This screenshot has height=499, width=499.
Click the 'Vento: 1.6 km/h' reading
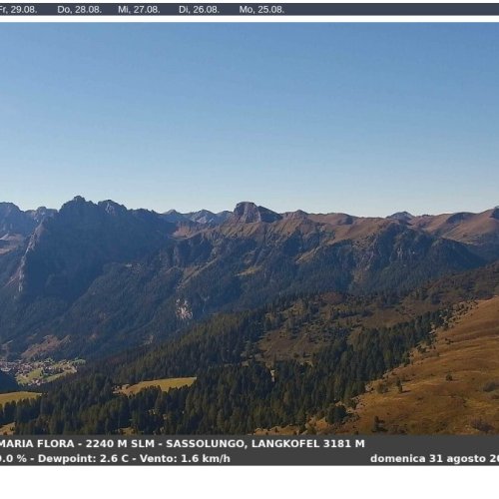[185, 459]
